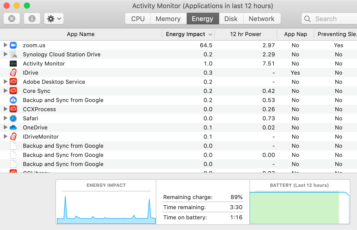Click Safari's 12 hr power value 0.73

tap(269, 119)
